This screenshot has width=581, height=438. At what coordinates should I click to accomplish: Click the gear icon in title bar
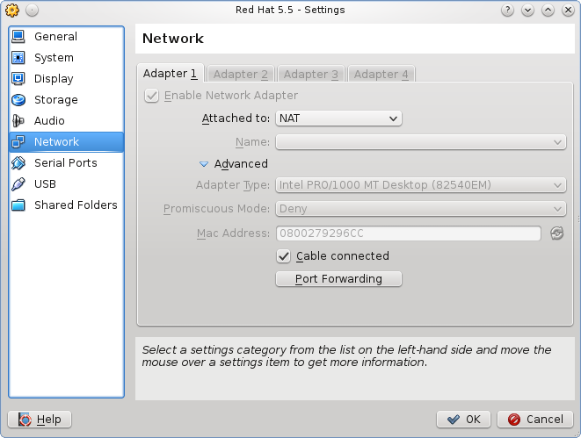click(x=12, y=10)
